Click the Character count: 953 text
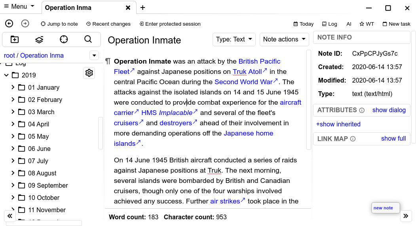The image size is (416, 226). (195, 217)
